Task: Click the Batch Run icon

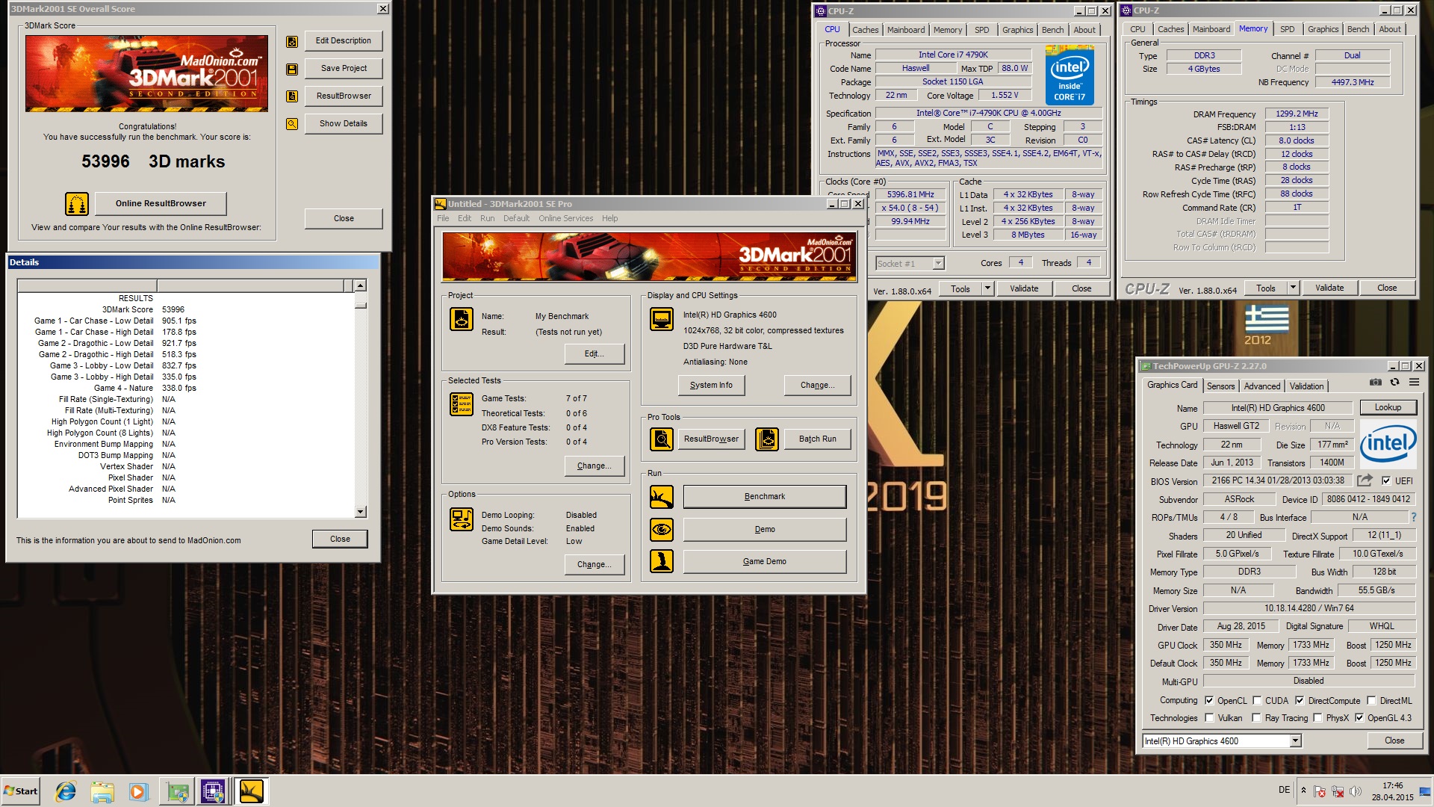Action: pyautogui.click(x=767, y=439)
